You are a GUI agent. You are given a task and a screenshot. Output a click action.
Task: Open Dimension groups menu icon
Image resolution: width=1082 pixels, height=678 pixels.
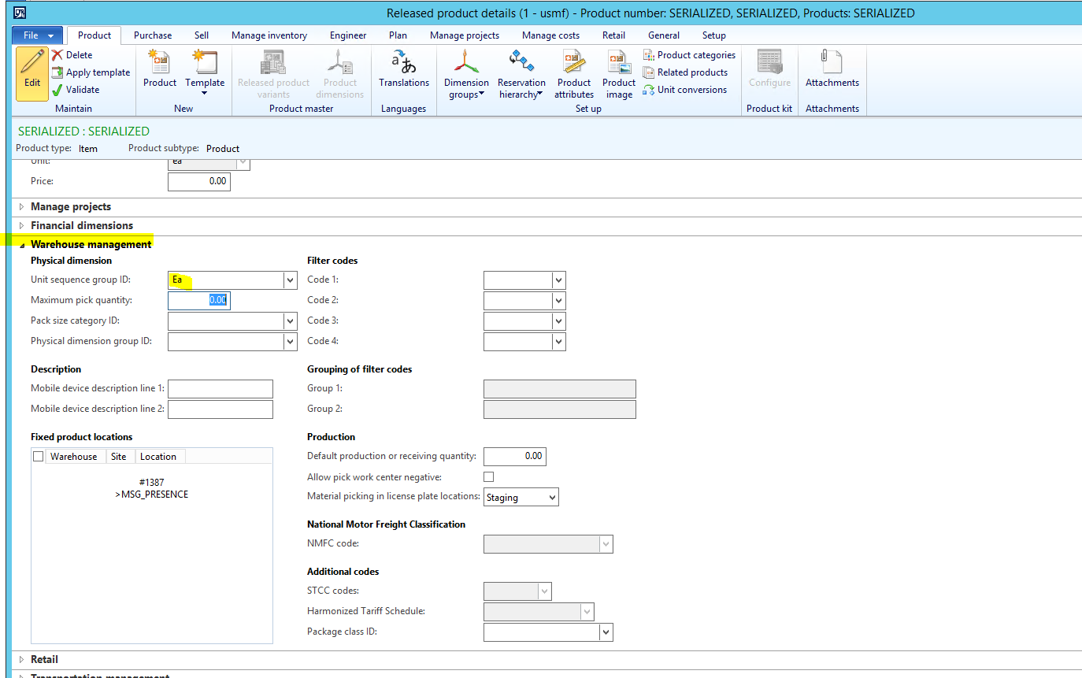pyautogui.click(x=466, y=61)
